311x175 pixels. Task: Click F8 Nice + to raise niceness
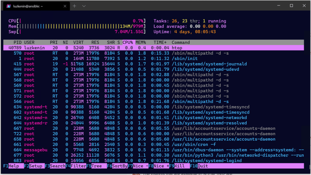pyautogui.click(x=159, y=166)
